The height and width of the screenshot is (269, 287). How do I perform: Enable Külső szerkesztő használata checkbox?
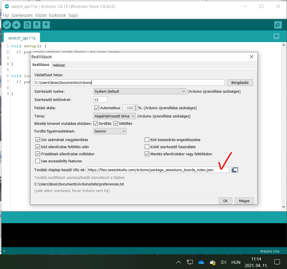(147, 147)
